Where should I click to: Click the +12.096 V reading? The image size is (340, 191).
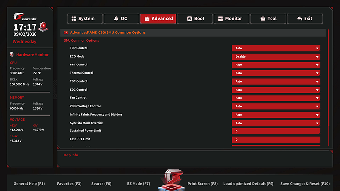(16, 130)
